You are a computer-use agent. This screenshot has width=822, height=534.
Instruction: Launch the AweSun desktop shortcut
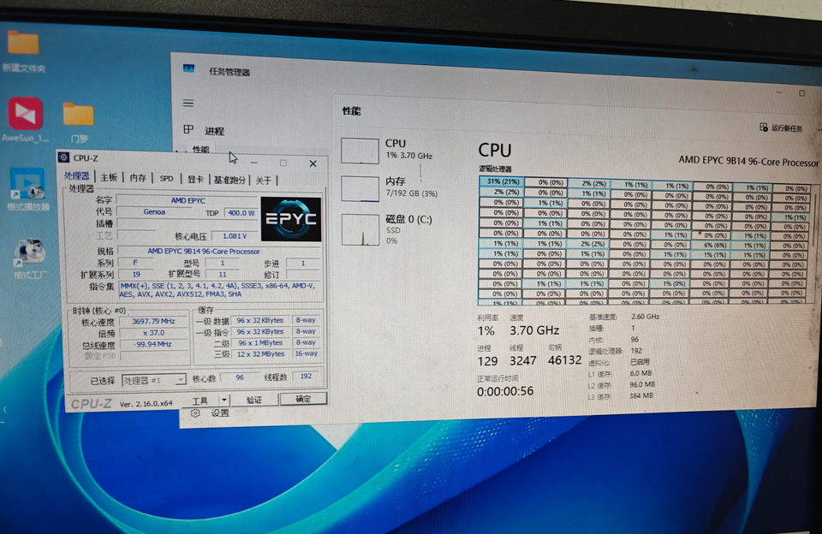(25, 120)
